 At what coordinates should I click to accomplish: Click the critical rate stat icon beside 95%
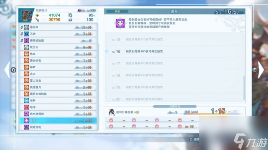[70, 15]
